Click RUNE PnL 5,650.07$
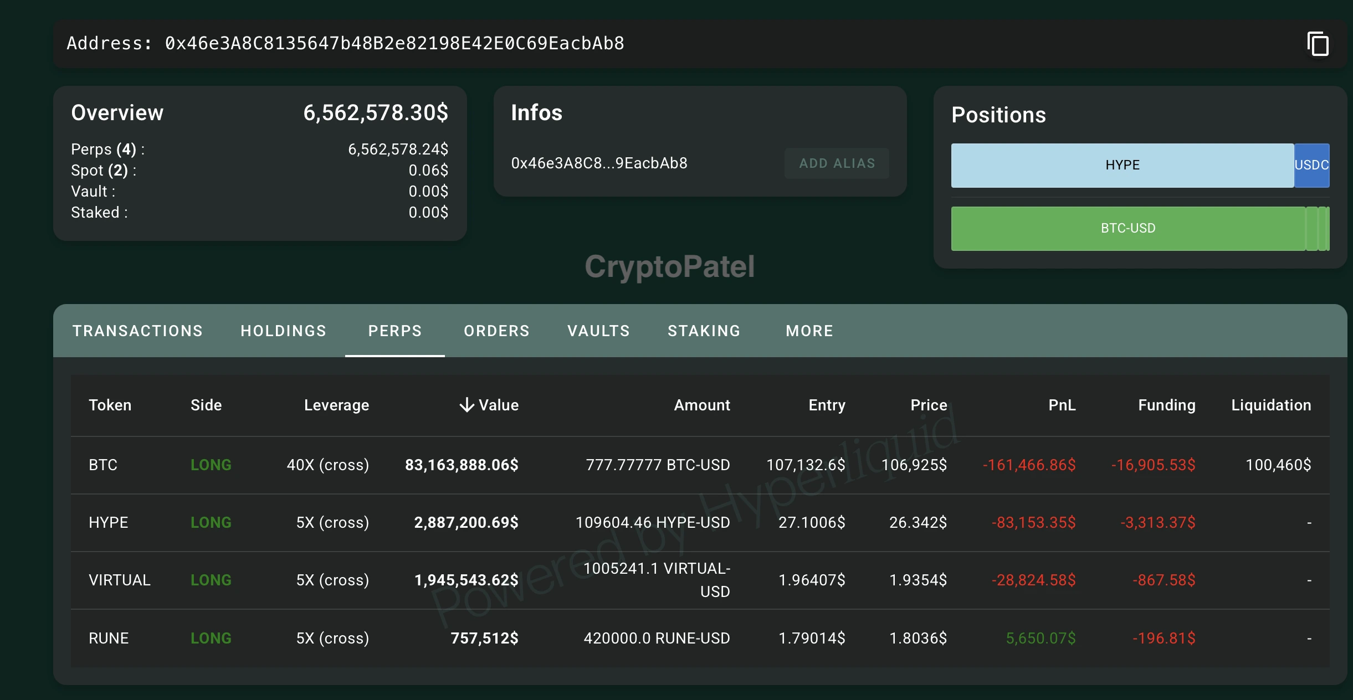This screenshot has height=700, width=1353. (x=1041, y=638)
